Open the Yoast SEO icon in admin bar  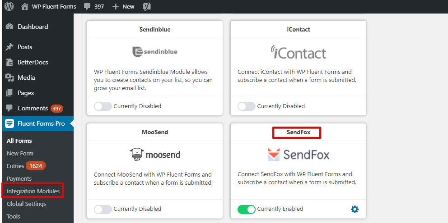tap(147, 6)
